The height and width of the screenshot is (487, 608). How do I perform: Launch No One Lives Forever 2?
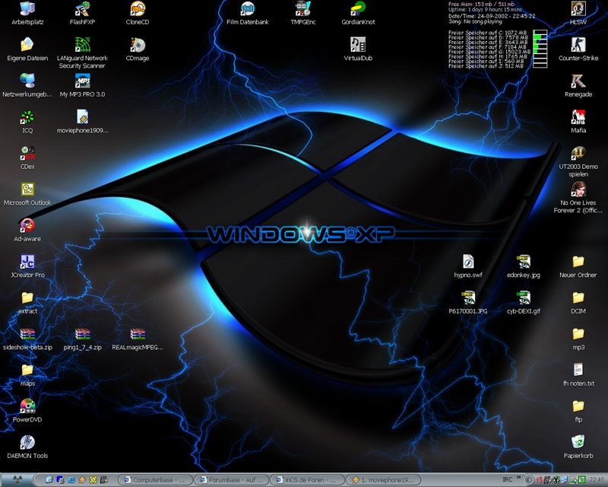[578, 198]
